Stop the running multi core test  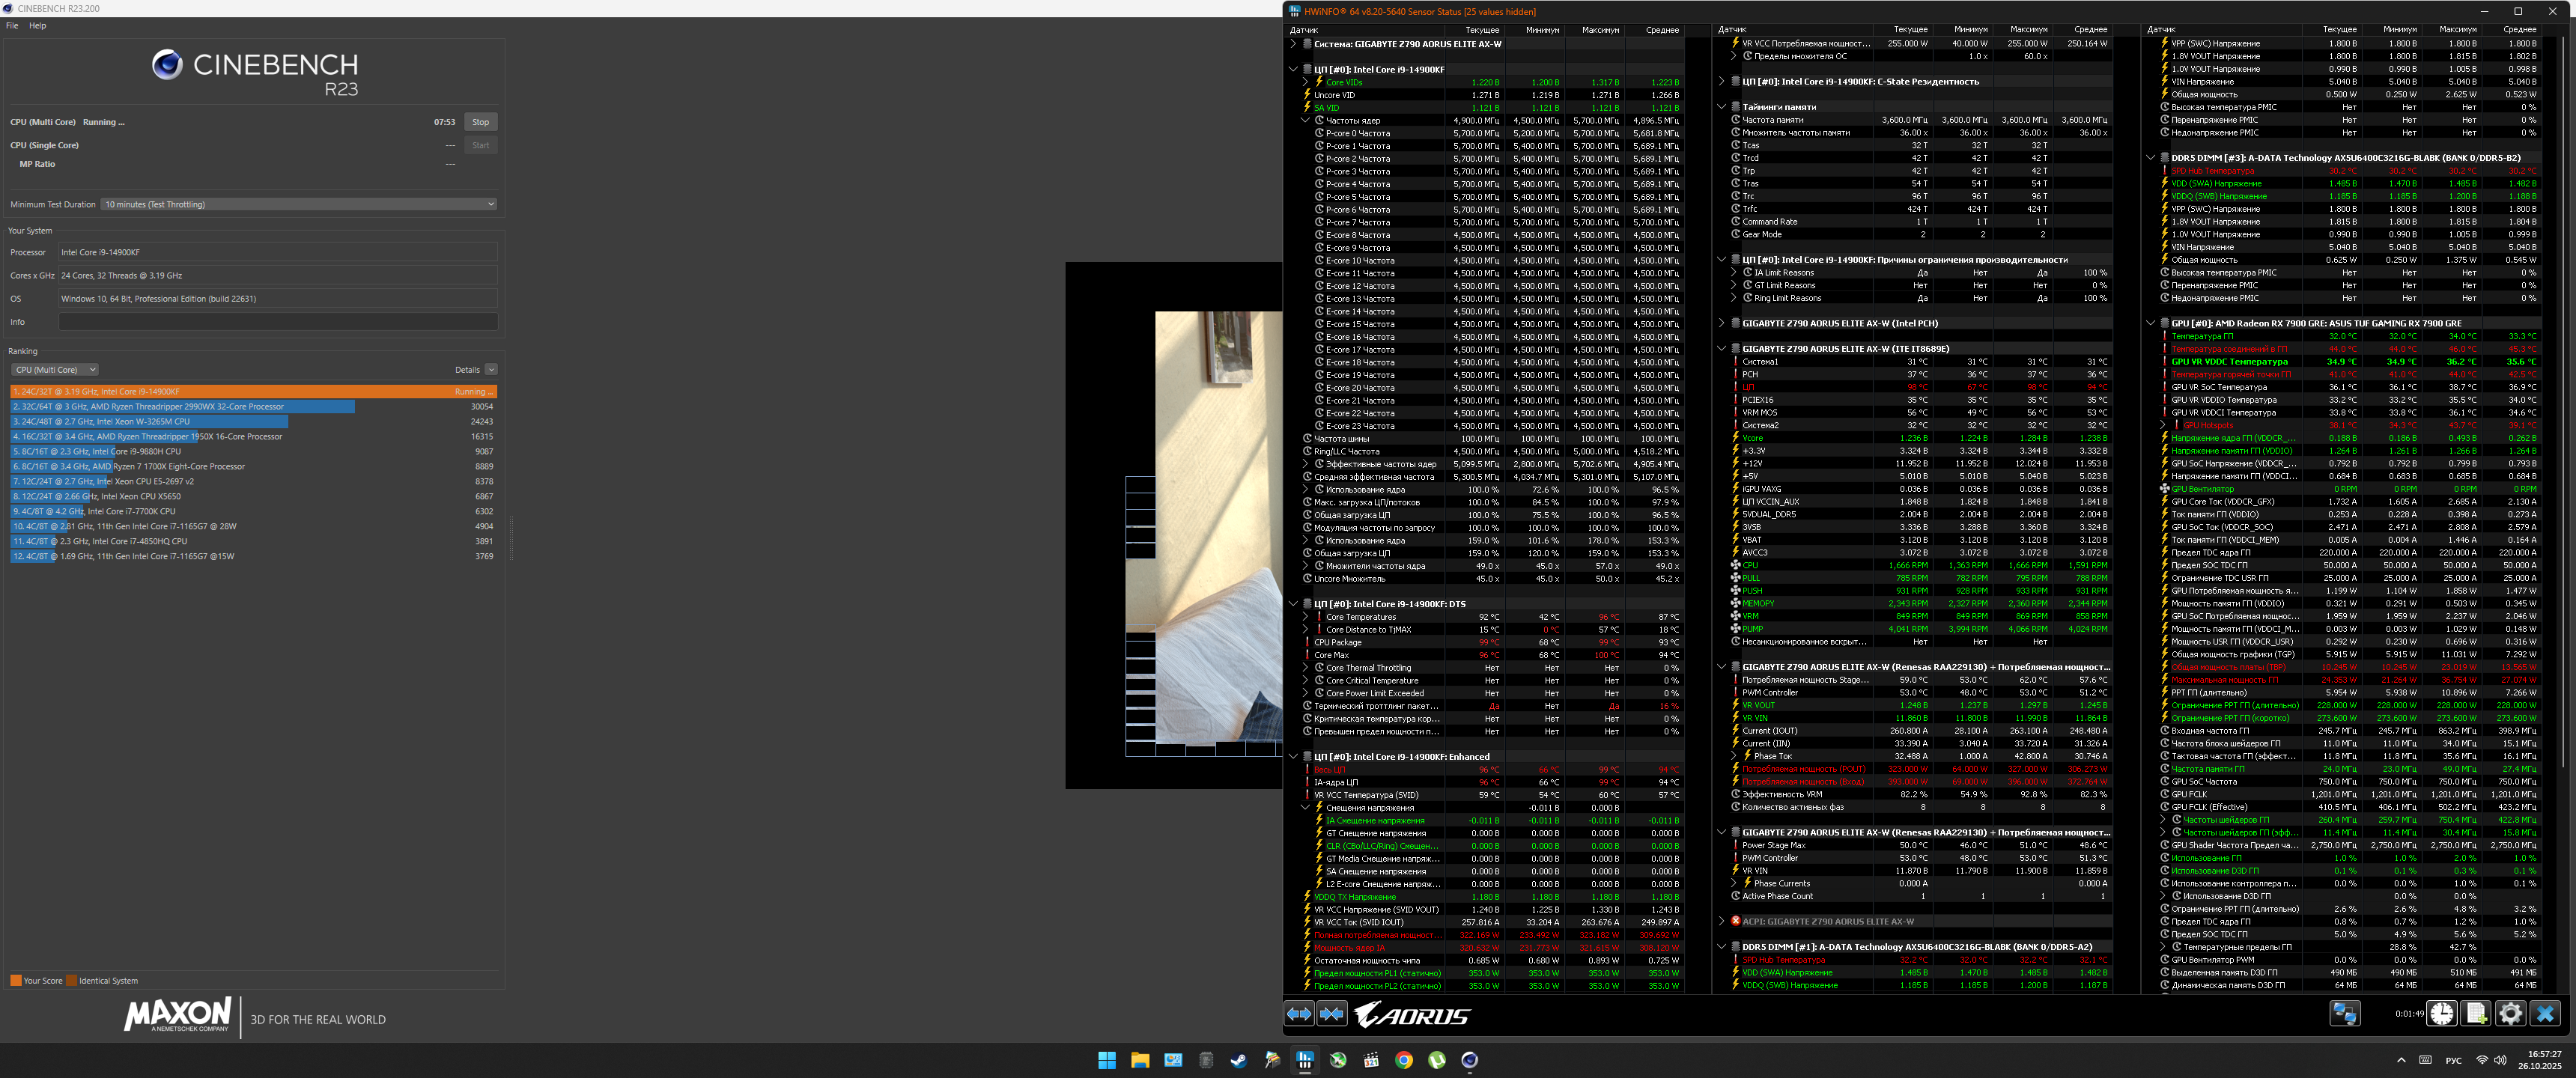(x=481, y=122)
